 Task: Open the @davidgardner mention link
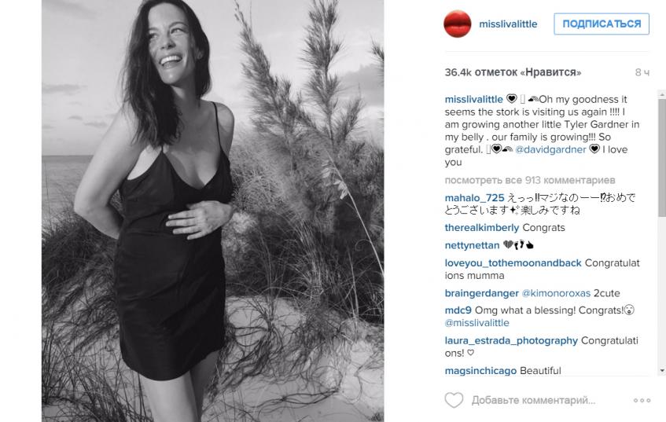(x=550, y=149)
